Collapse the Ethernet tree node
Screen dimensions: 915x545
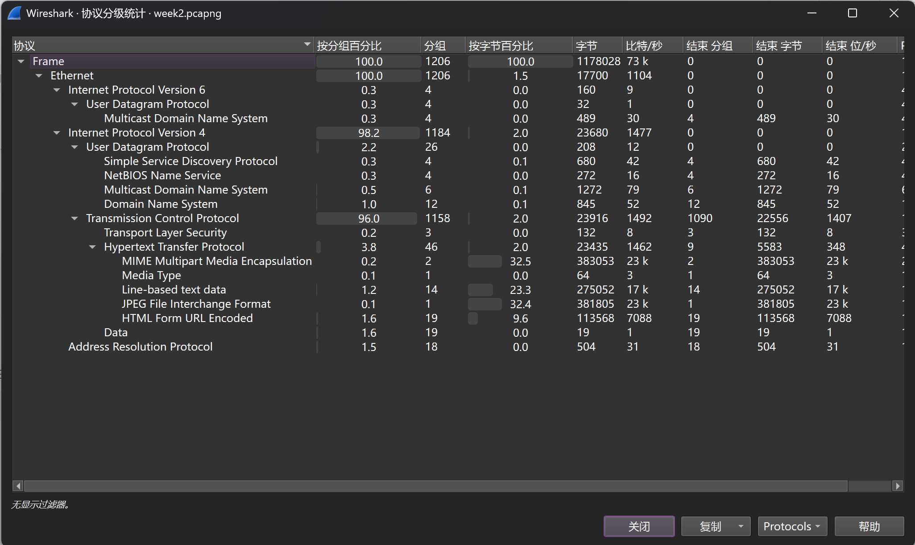[x=39, y=76]
